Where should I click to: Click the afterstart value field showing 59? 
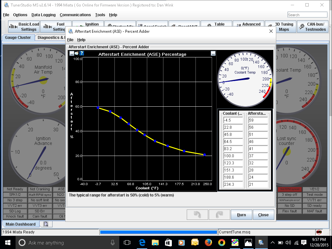tap(258, 120)
